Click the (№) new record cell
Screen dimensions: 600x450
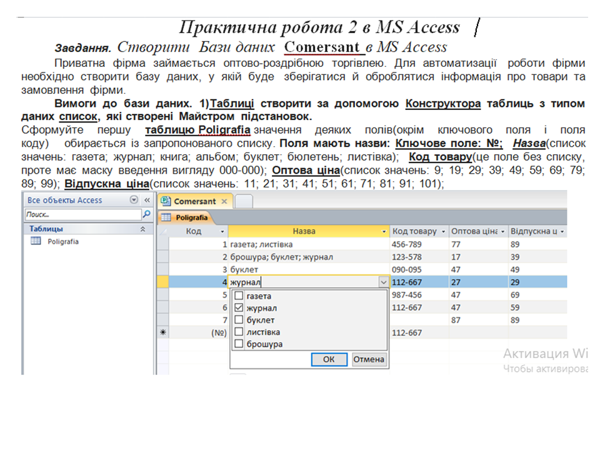click(198, 332)
